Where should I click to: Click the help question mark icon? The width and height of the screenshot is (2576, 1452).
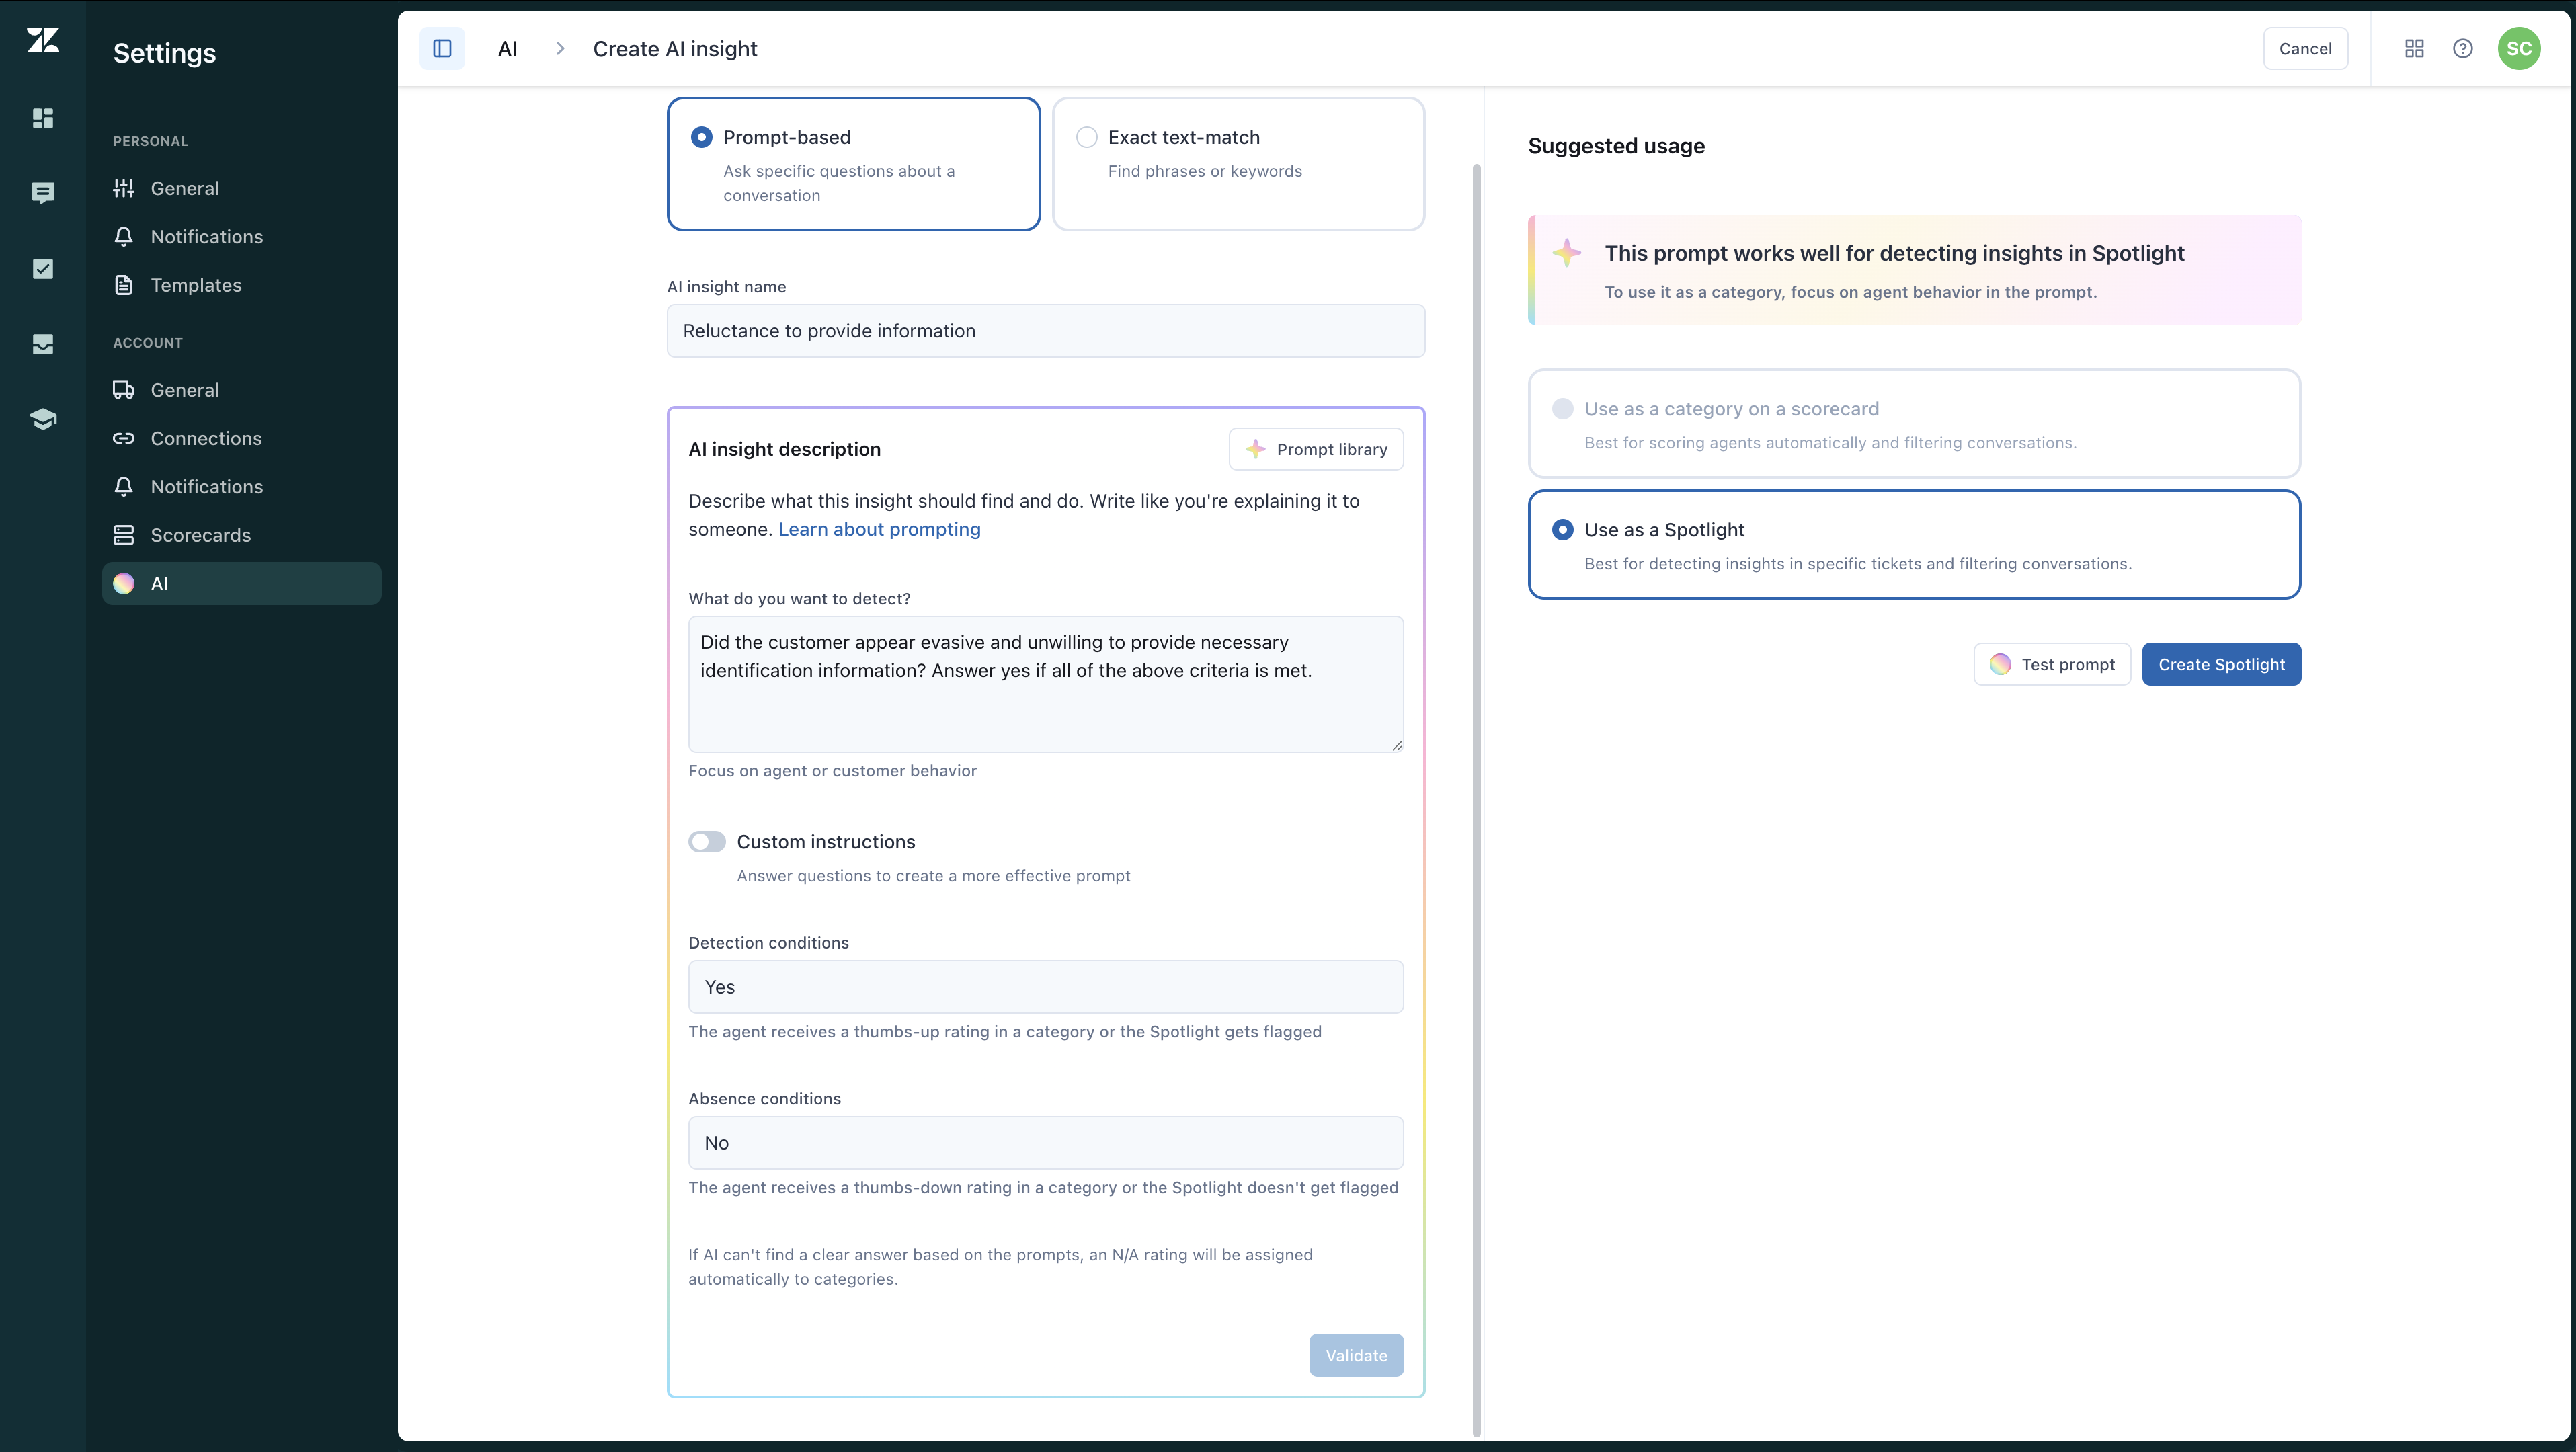coord(2463,49)
